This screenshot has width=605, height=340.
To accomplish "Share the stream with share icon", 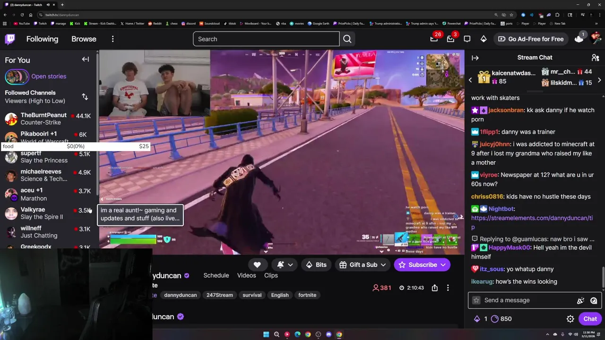I will [x=434, y=288].
